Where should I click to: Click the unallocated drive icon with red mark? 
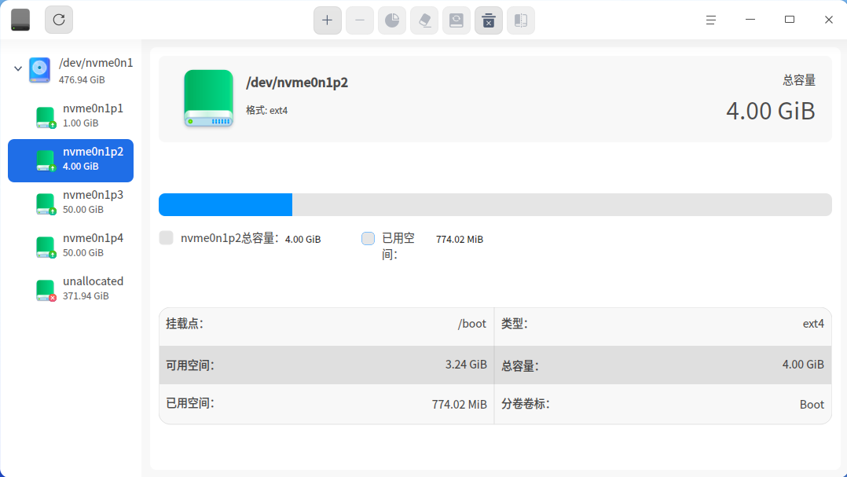(x=46, y=290)
